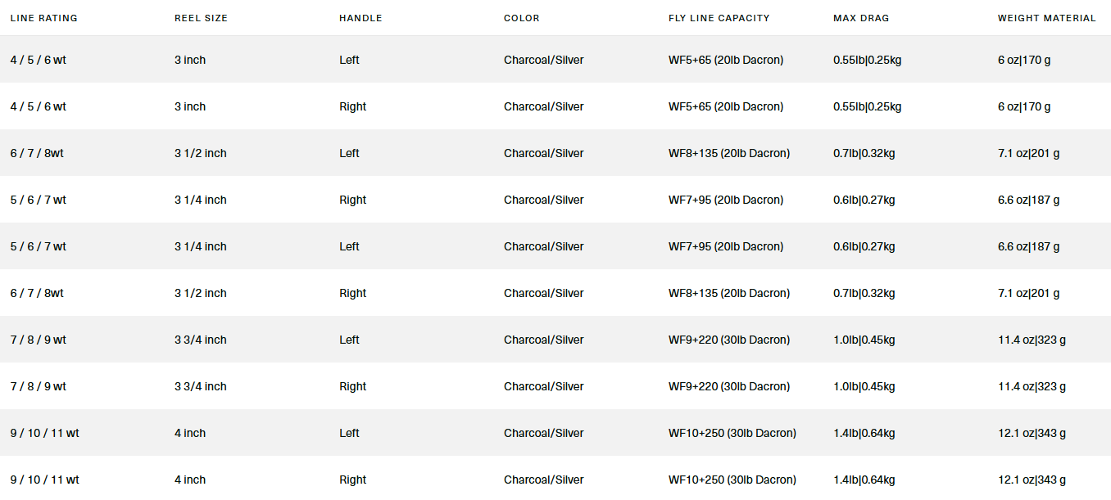Select the 1.0lb max drag in the Left-handle row

864,340
